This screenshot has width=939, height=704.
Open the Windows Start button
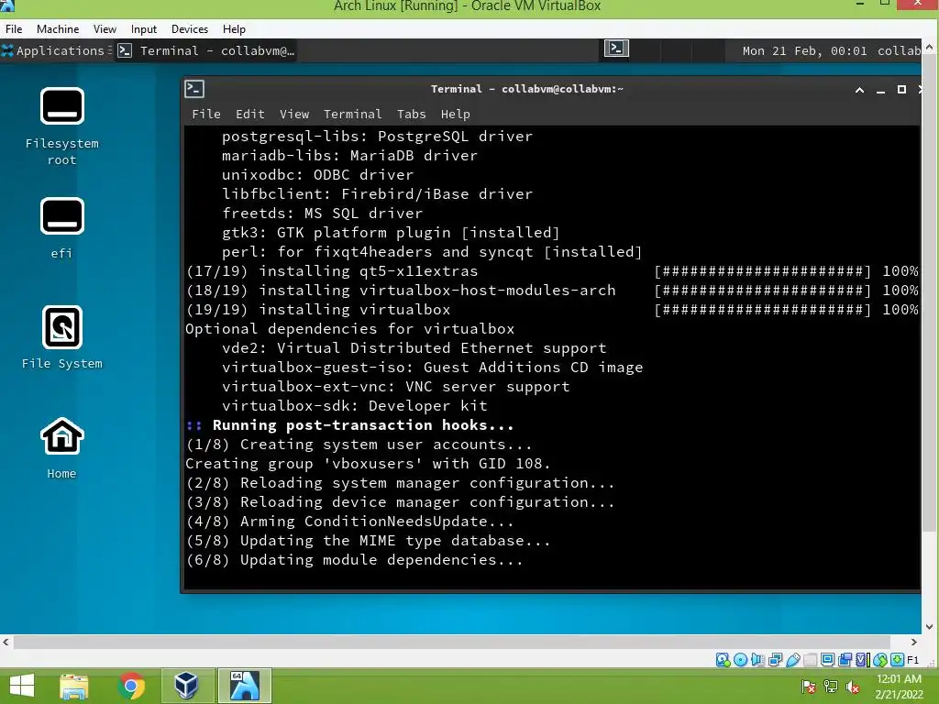(22, 686)
